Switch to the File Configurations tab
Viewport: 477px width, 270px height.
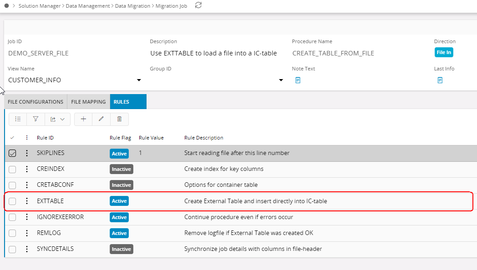click(36, 102)
